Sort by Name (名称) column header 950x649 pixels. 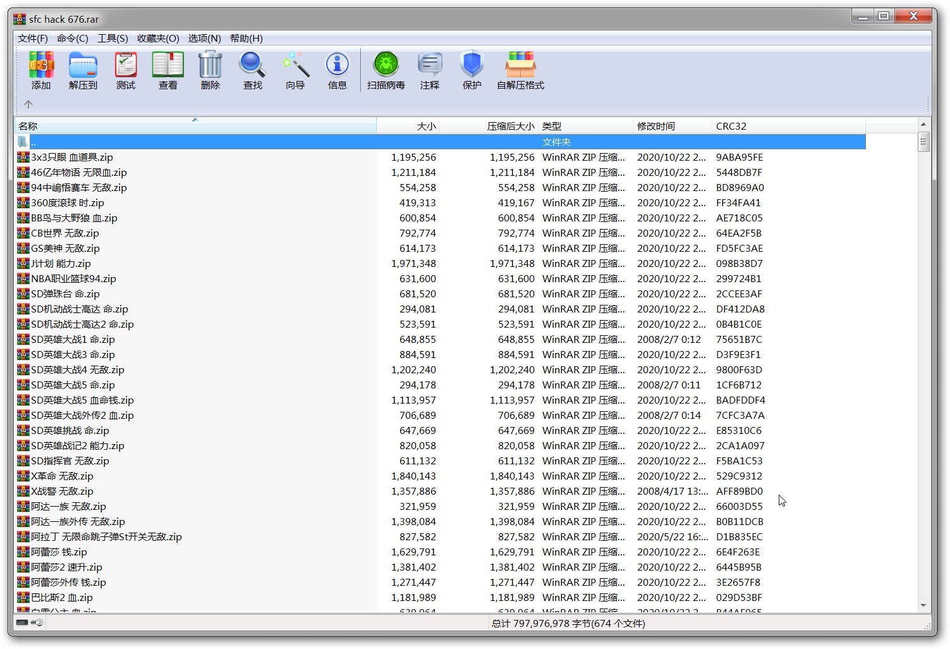(x=196, y=126)
